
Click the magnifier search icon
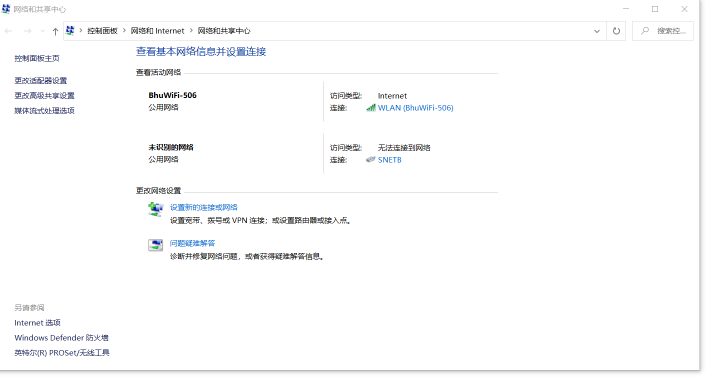645,30
